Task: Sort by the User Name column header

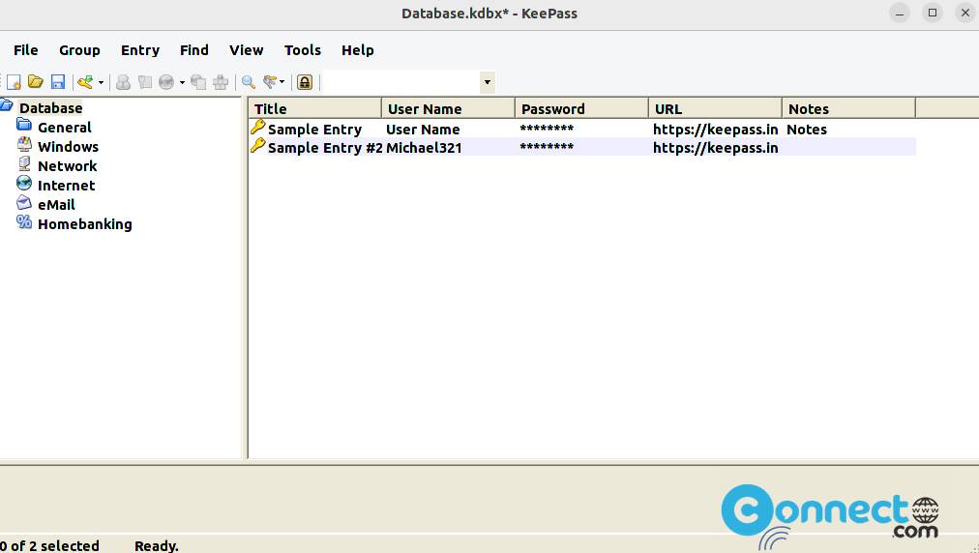Action: click(448, 108)
